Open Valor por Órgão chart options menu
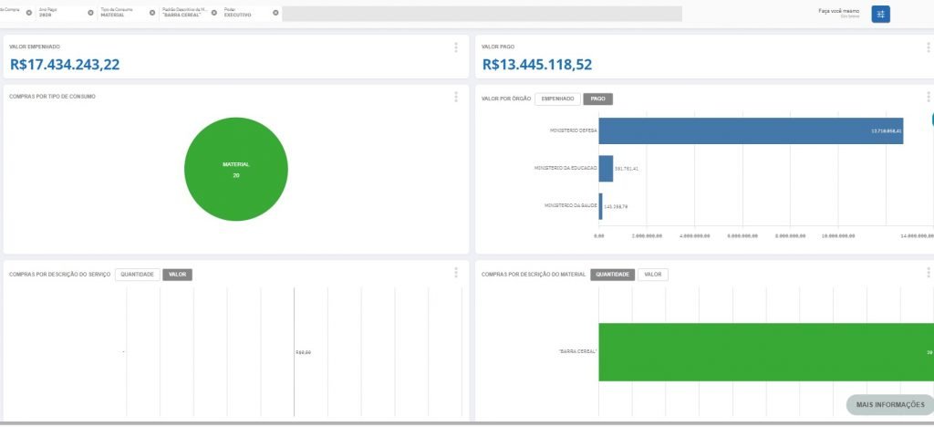Viewport: 934px width, 427px height. [x=928, y=97]
